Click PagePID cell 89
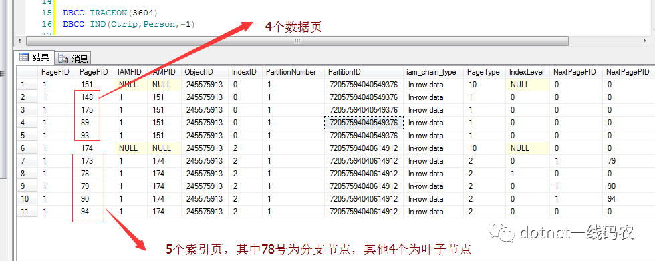This screenshot has width=655, height=261. click(x=94, y=123)
